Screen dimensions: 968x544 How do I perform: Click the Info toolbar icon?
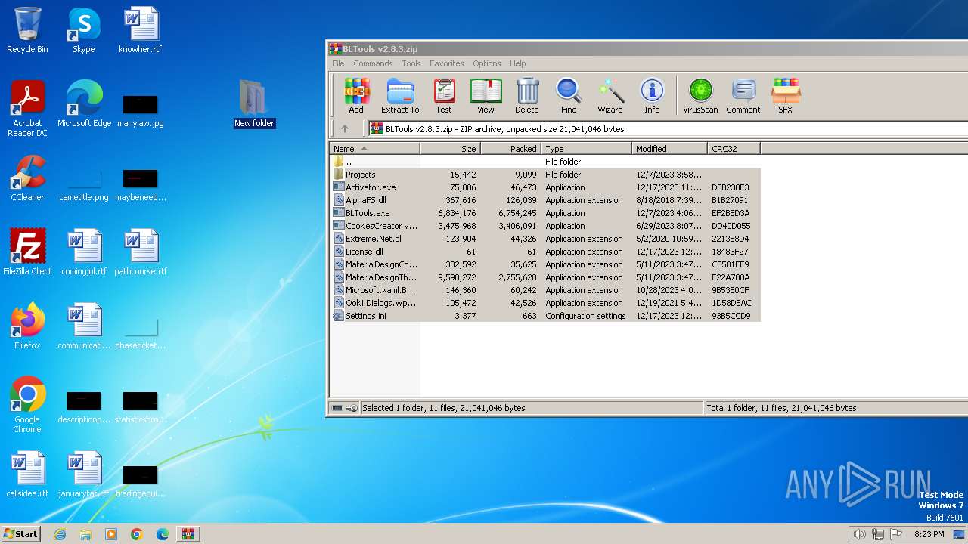pyautogui.click(x=652, y=96)
